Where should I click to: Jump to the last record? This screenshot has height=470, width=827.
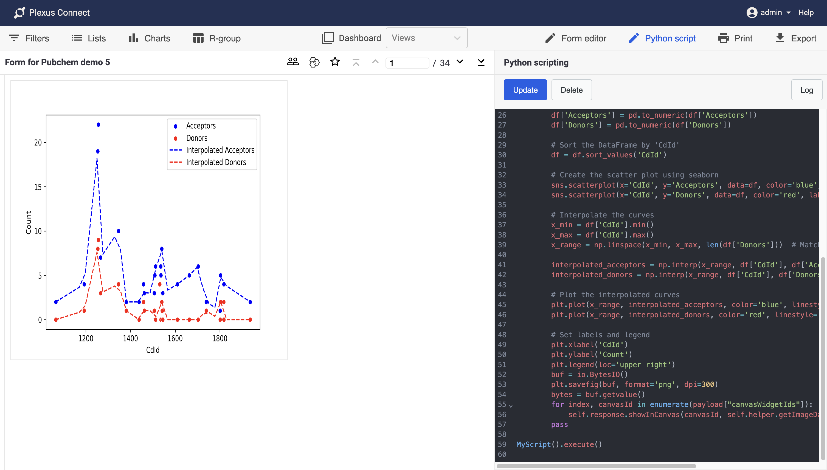481,62
